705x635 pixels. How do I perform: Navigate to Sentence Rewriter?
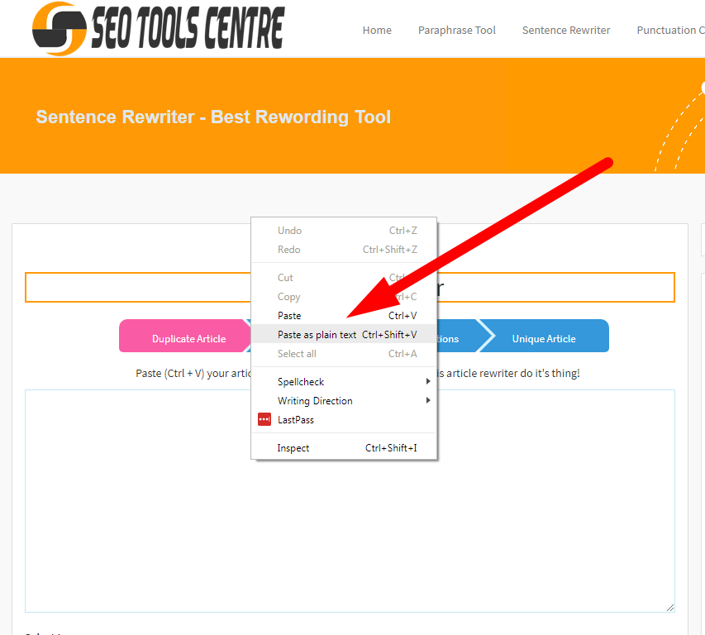[x=565, y=30]
